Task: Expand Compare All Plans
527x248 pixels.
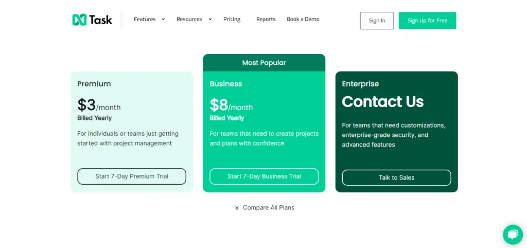Action: point(269,208)
